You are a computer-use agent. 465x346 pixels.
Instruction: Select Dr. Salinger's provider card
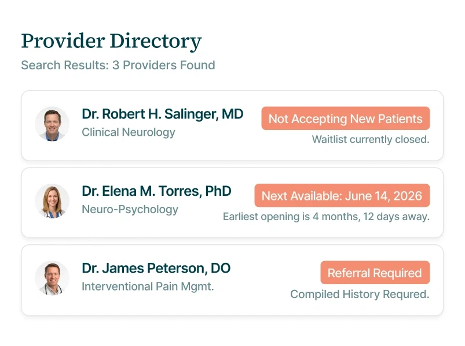232,126
